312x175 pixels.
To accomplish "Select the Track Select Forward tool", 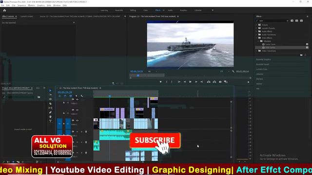I will (x=50, y=95).
